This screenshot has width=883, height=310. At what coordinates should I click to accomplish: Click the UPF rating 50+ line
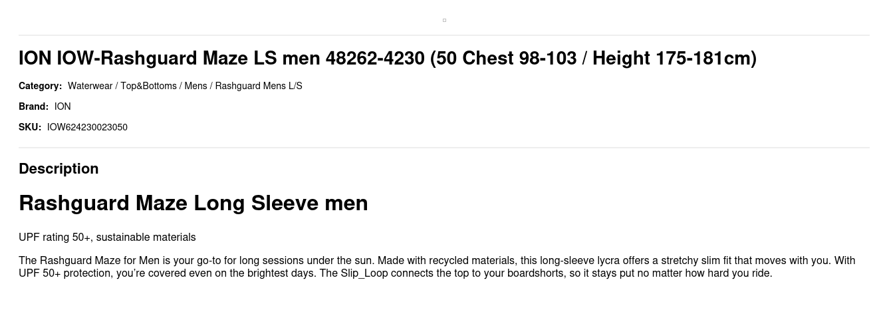[56, 237]
